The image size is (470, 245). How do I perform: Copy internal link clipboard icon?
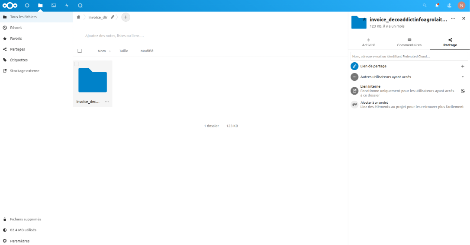tap(463, 91)
